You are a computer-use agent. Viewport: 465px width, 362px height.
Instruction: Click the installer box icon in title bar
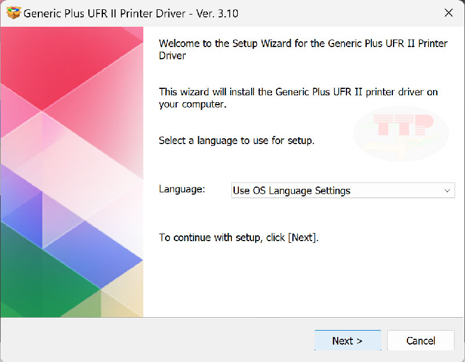click(13, 13)
